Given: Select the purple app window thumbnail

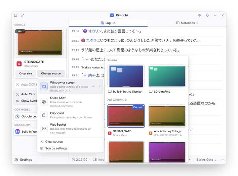Looking at the screenshot, I should point(167,152).
